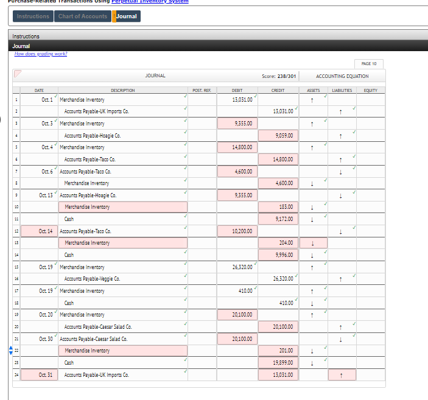428x400 pixels.
Task: Click the row 22 move up/down arrows
Action: [x=10, y=350]
